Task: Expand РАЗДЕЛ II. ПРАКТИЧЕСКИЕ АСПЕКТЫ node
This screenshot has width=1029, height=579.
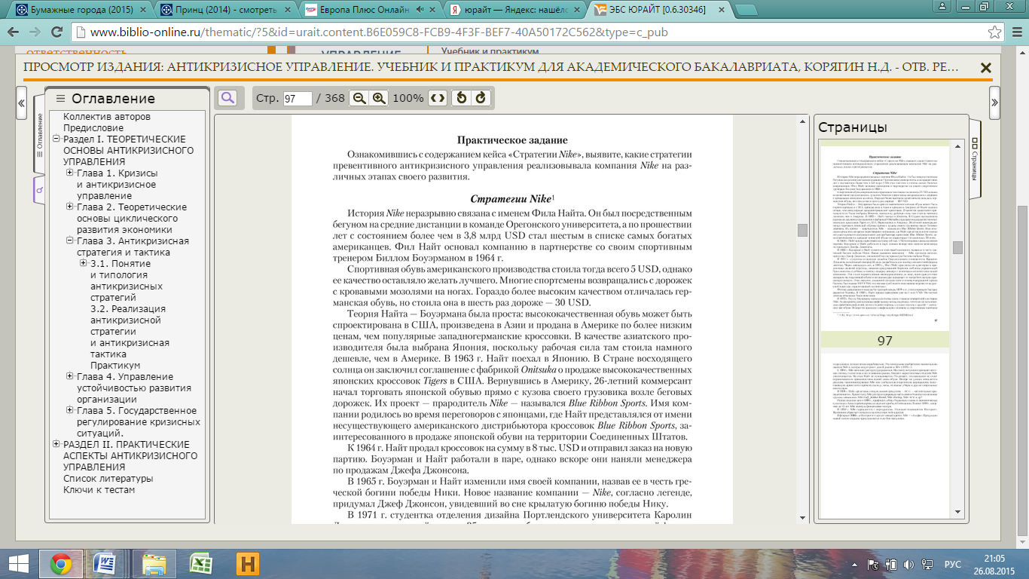Action: [56, 445]
